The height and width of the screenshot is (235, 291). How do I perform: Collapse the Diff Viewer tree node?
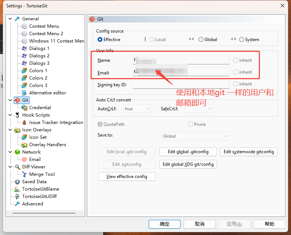point(10,167)
